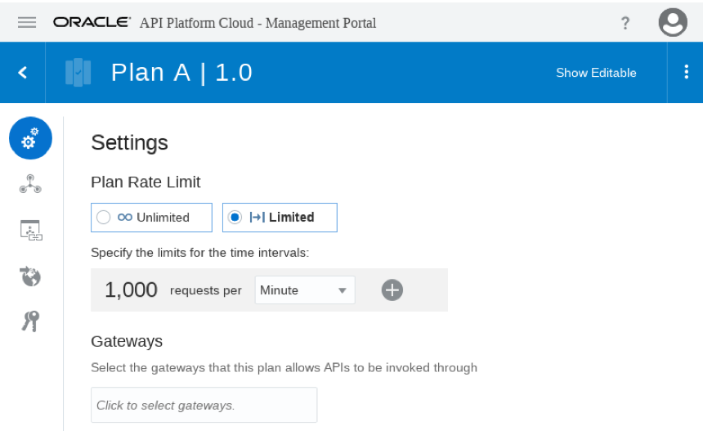This screenshot has width=703, height=431.
Task: Click the Oracle logo
Action: (92, 22)
